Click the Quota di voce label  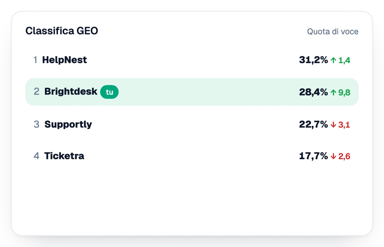(333, 32)
